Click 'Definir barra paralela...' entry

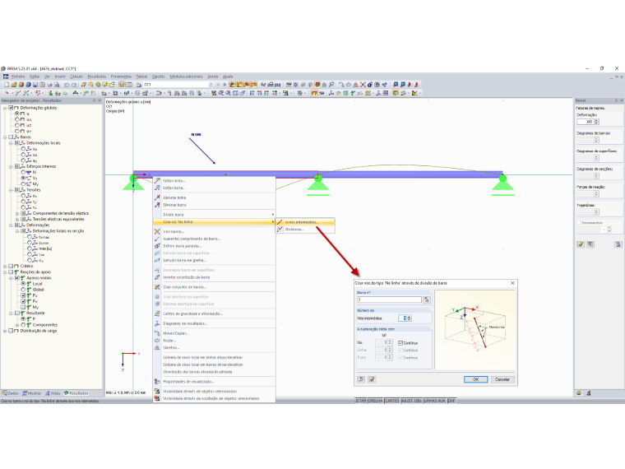coord(215,246)
